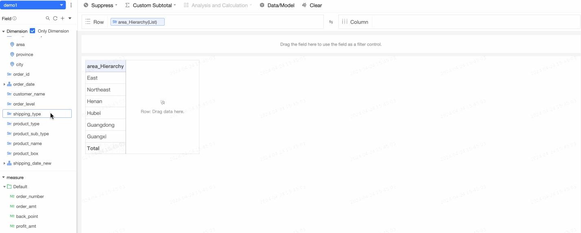Collapse the Default measure folder
Image resolution: width=581 pixels, height=233 pixels.
tap(4, 187)
